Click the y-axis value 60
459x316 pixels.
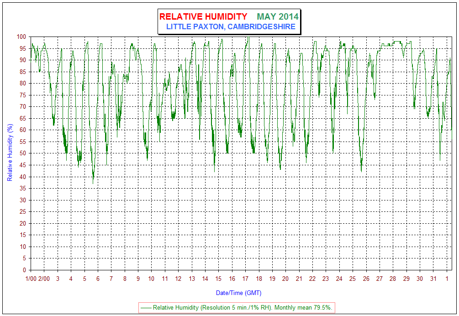[23, 130]
